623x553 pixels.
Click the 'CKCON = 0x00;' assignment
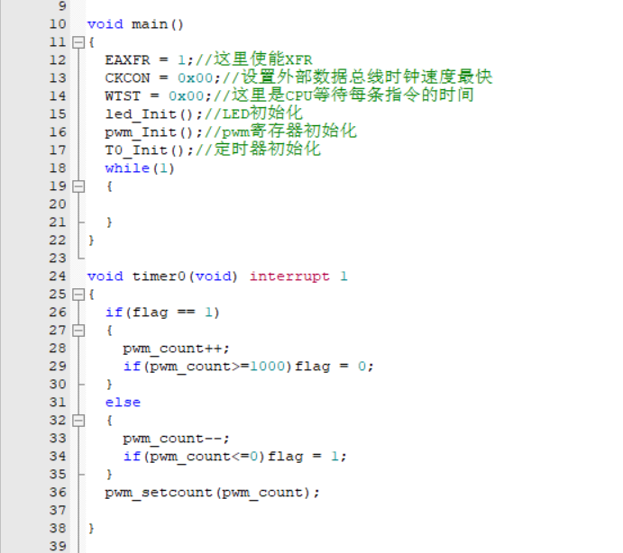163,78
